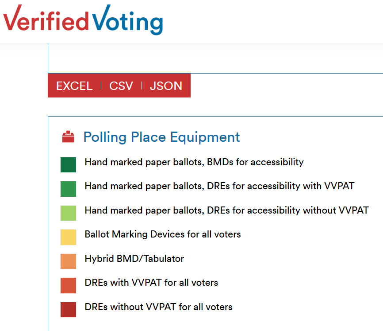The width and height of the screenshot is (383, 331).
Task: Click the dark red DREs without VVPAT swatch
Action: click(x=68, y=309)
